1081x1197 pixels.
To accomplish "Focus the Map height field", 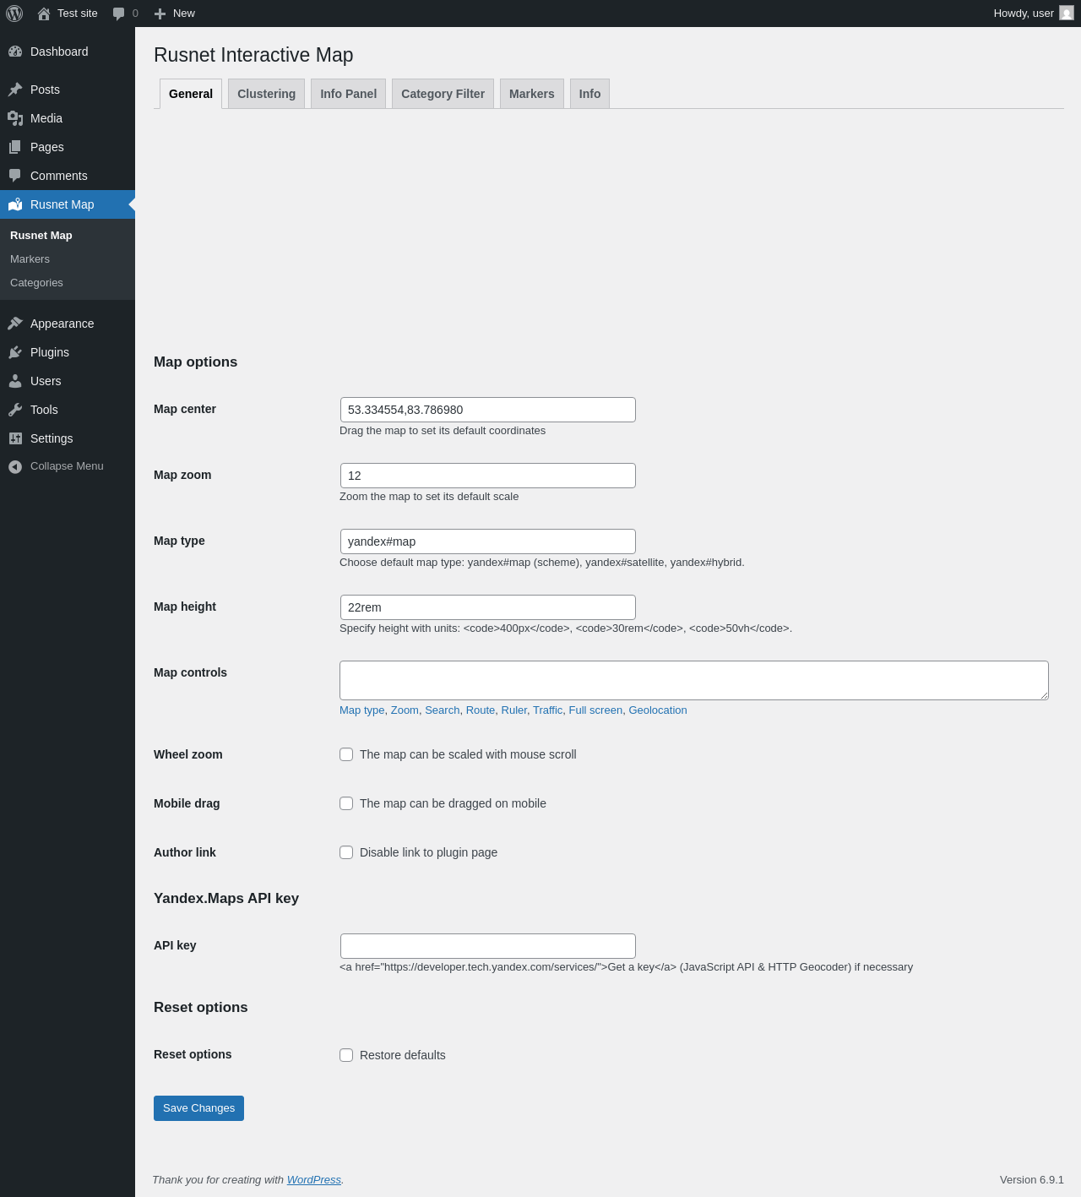I will point(488,607).
